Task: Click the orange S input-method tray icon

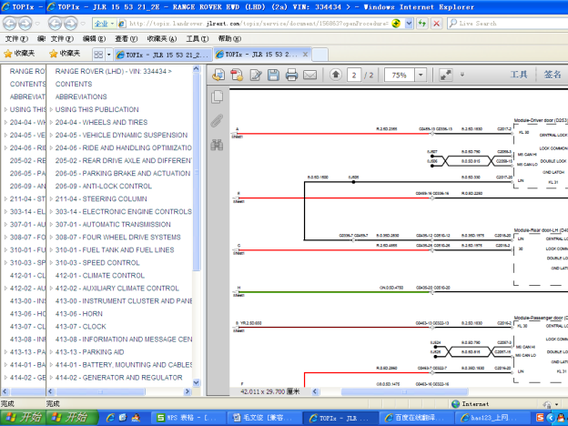Action: tap(540, 418)
